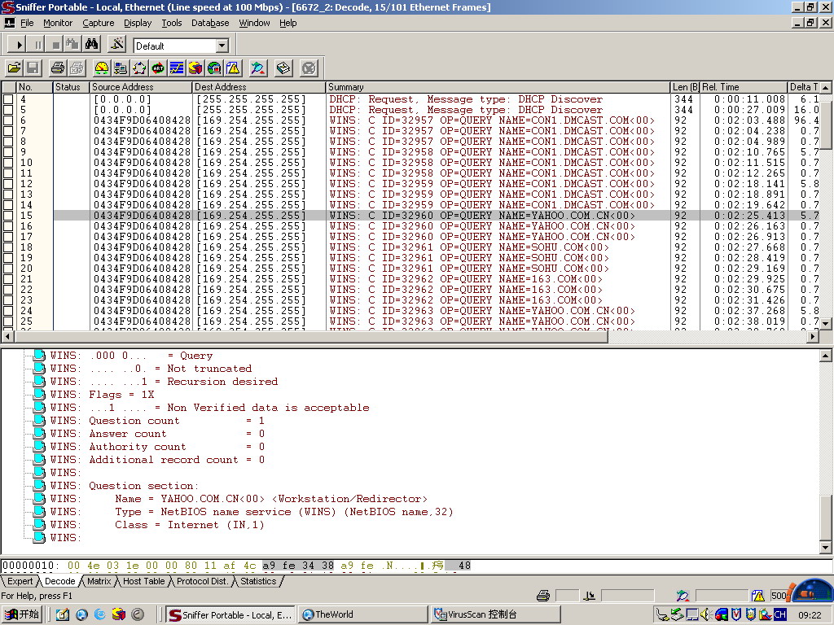Switch to the Host Table tab

tap(143, 581)
